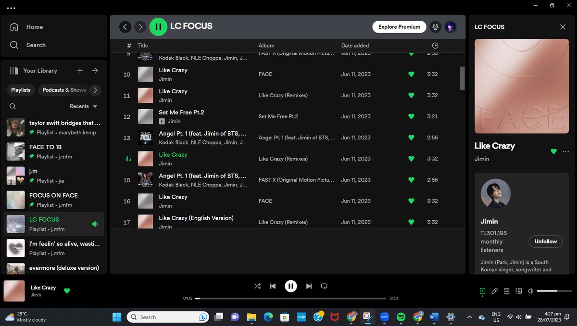Click Explore Premium button

coord(399,27)
